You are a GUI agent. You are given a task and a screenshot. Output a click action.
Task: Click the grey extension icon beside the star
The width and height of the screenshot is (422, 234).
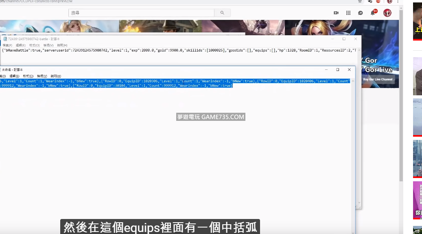click(370, 1)
